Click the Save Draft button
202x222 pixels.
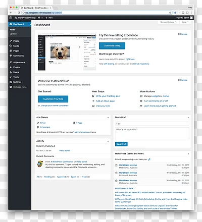pyautogui.click(x=121, y=144)
